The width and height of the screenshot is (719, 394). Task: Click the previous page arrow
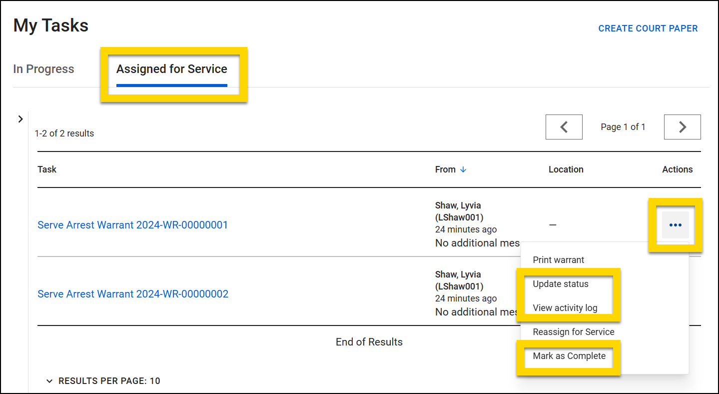point(564,126)
